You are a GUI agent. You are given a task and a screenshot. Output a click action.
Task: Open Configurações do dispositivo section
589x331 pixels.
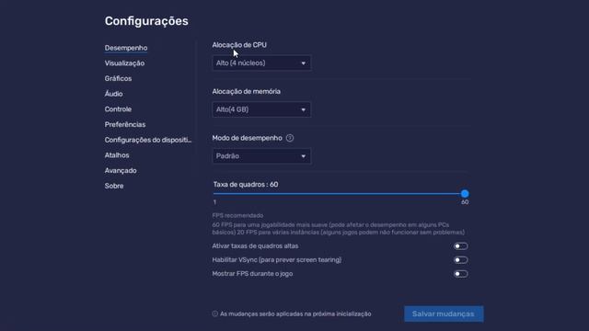pyautogui.click(x=148, y=140)
